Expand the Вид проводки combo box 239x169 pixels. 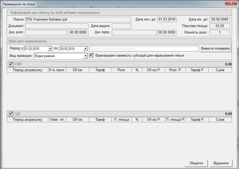pyautogui.click(x=85, y=56)
